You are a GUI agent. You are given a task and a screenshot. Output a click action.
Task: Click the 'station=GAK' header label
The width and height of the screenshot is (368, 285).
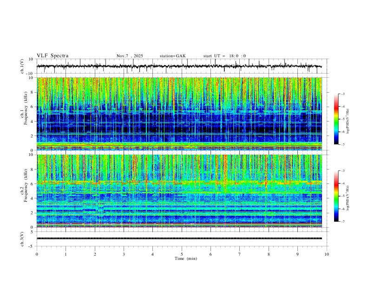click(x=172, y=56)
